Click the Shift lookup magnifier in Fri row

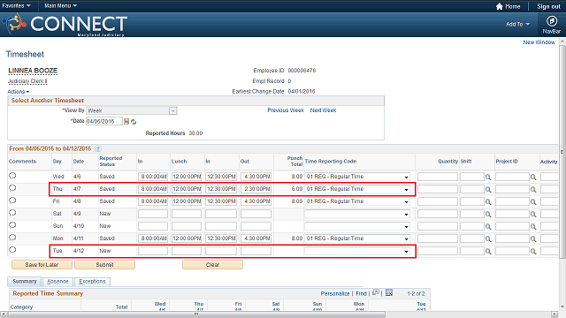pyautogui.click(x=488, y=201)
